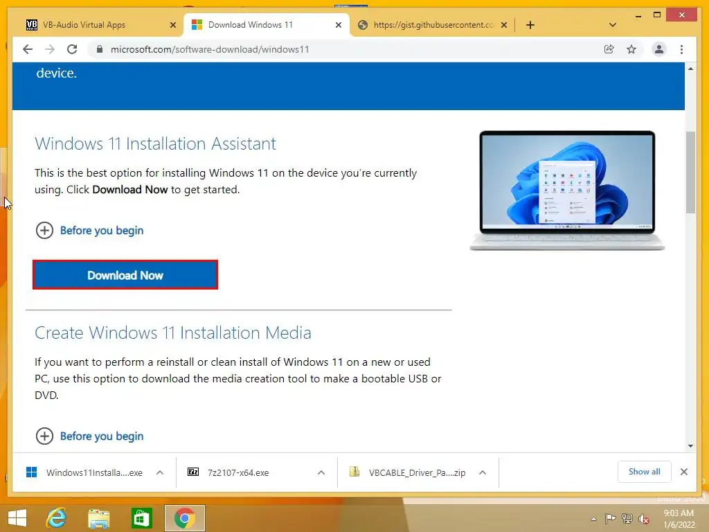Screen dimensions: 709x532
Task: Launch Internet Explorer from taskbar
Action: point(57,518)
